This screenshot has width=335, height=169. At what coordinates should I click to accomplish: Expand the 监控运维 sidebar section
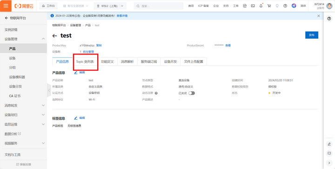pyautogui.click(x=43, y=124)
